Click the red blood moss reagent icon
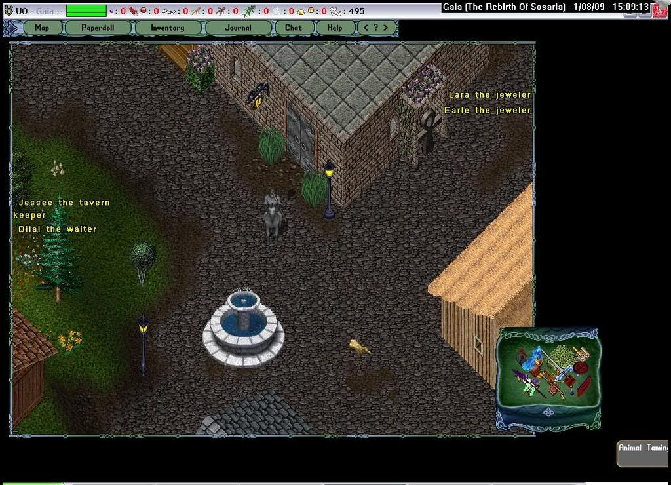The height and width of the screenshot is (485, 671). click(x=134, y=10)
